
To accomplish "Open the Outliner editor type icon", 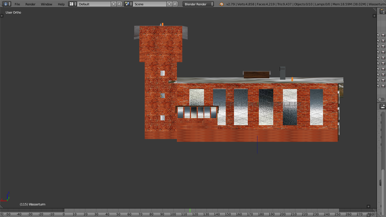I will click(383, 11).
